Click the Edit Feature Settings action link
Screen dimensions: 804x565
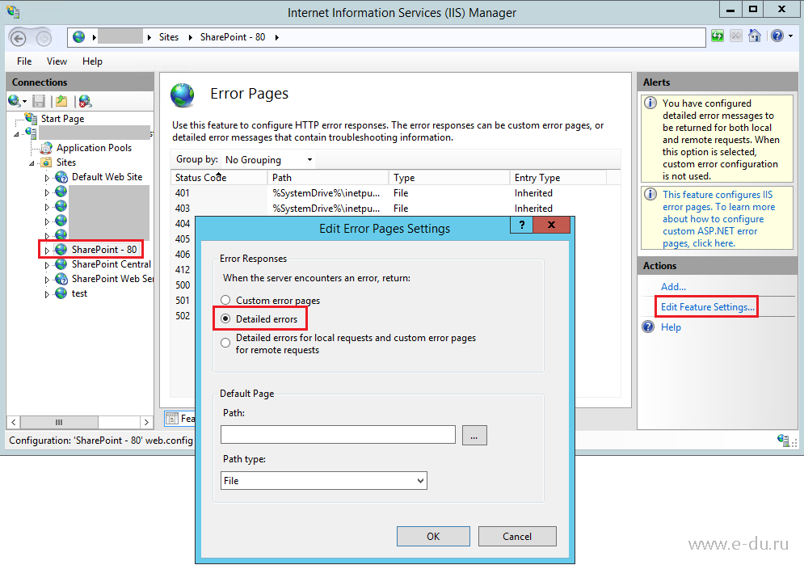click(705, 306)
